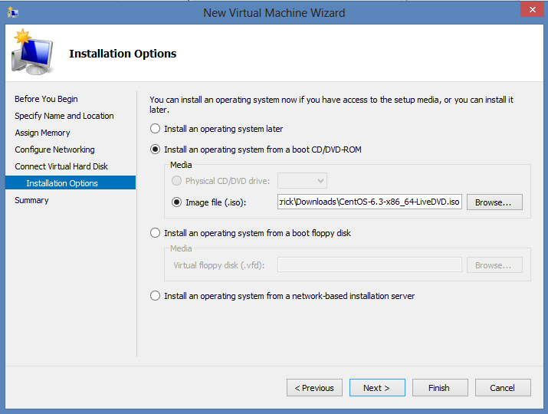Switch to Configure Networking step
Screen dimensions: 548x414
tap(54, 149)
